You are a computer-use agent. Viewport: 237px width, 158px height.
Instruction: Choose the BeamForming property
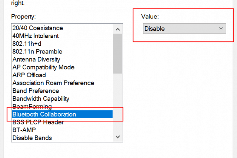tap(32, 107)
